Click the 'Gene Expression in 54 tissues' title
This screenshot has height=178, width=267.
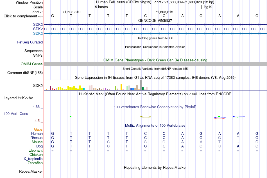155,78
